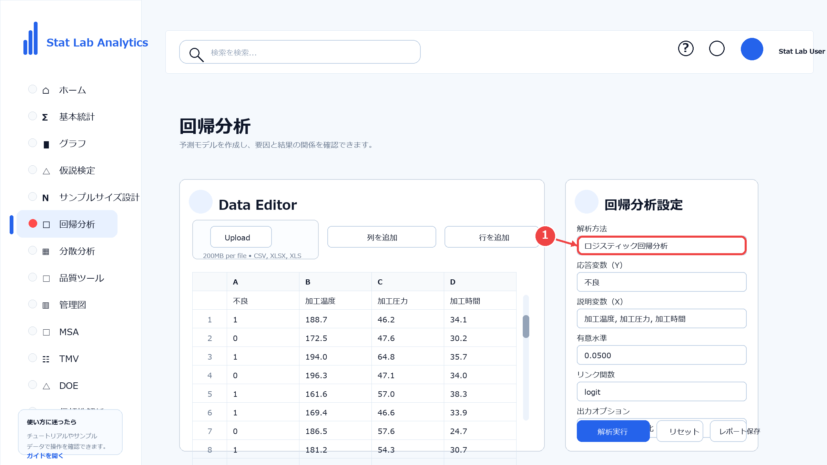Image resolution: width=827 pixels, height=465 pixels.
Task: Click the round Data Editor header icon
Action: tap(201, 201)
